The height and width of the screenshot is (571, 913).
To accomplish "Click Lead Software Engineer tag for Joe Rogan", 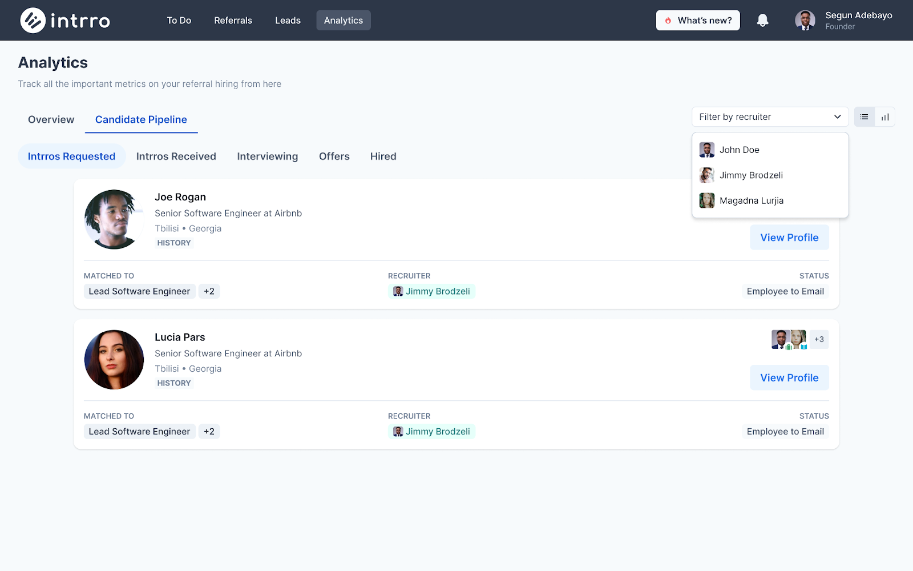I will coord(139,291).
